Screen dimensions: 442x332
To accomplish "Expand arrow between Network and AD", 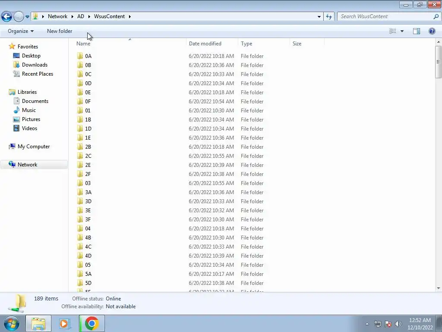I will (x=73, y=16).
